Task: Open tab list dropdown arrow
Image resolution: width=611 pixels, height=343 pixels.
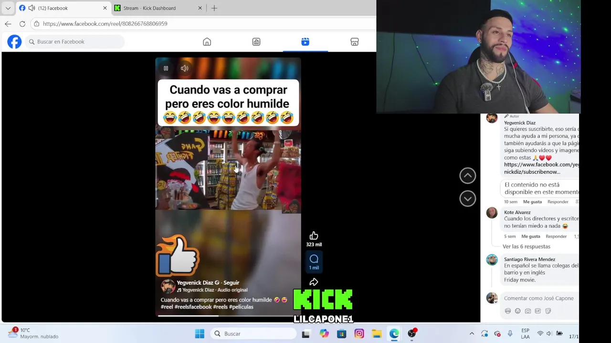Action: (8, 8)
